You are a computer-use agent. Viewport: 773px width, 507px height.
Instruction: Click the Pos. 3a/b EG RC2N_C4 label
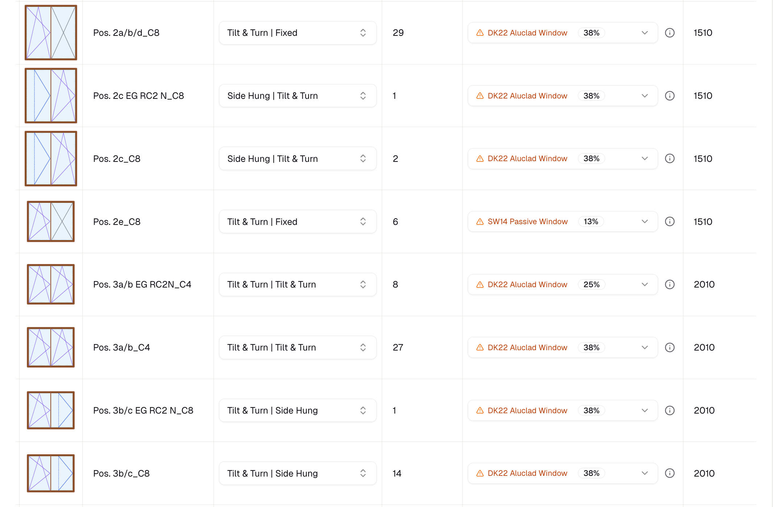point(142,285)
